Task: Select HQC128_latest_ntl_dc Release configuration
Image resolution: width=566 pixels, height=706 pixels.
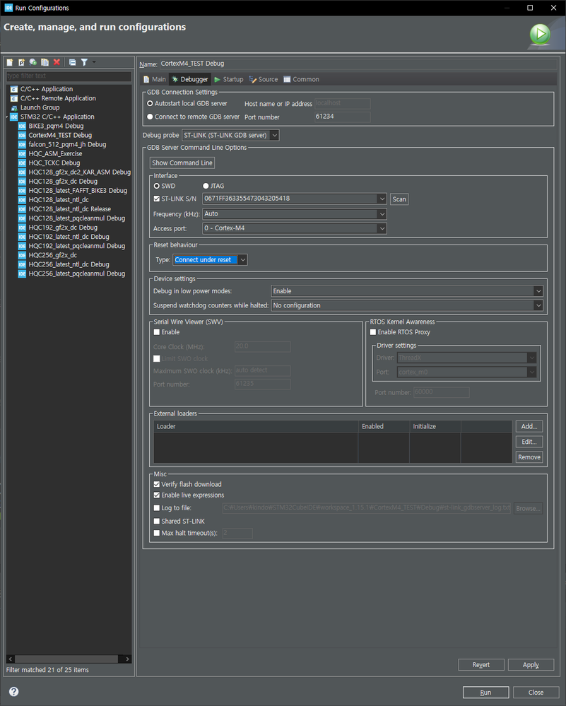Action: point(70,209)
